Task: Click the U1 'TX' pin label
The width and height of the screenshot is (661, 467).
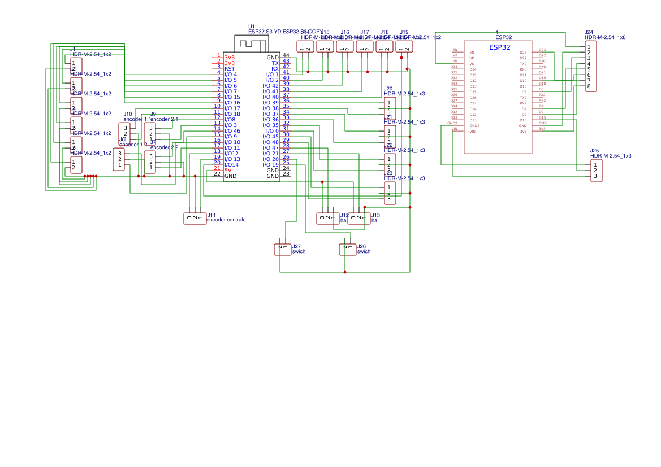Action: (275, 64)
